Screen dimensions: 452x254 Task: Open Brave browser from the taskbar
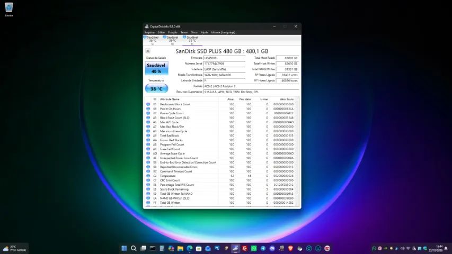(x=290, y=248)
